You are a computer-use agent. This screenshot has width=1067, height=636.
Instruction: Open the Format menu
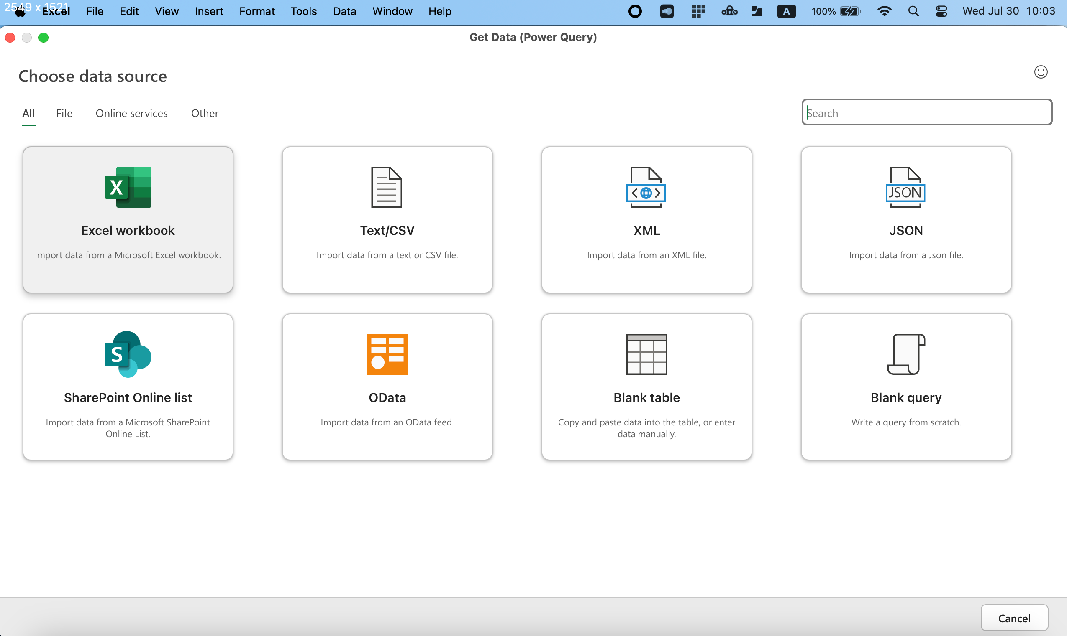click(257, 11)
